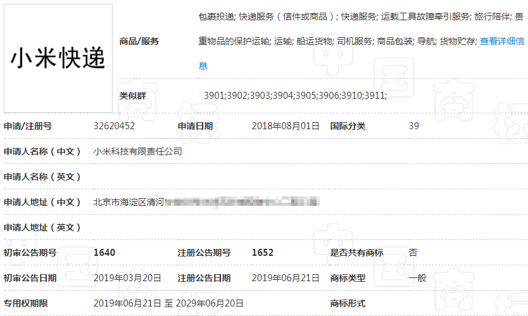Click the 小米快递 trademark image
Screen dimensions: 528x316
coord(58,58)
